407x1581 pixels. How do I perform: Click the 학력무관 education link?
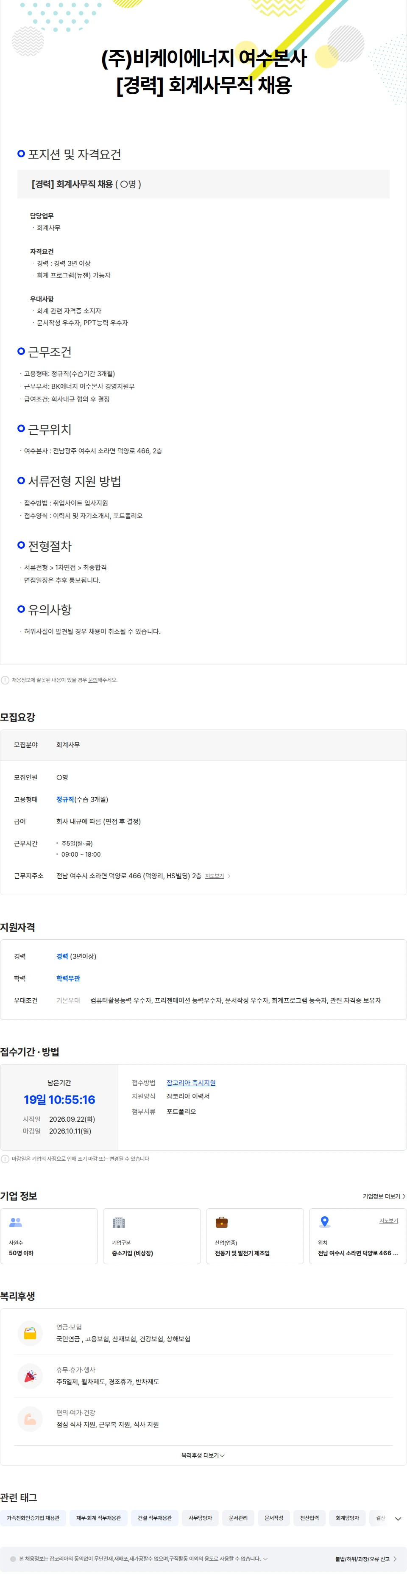68,978
